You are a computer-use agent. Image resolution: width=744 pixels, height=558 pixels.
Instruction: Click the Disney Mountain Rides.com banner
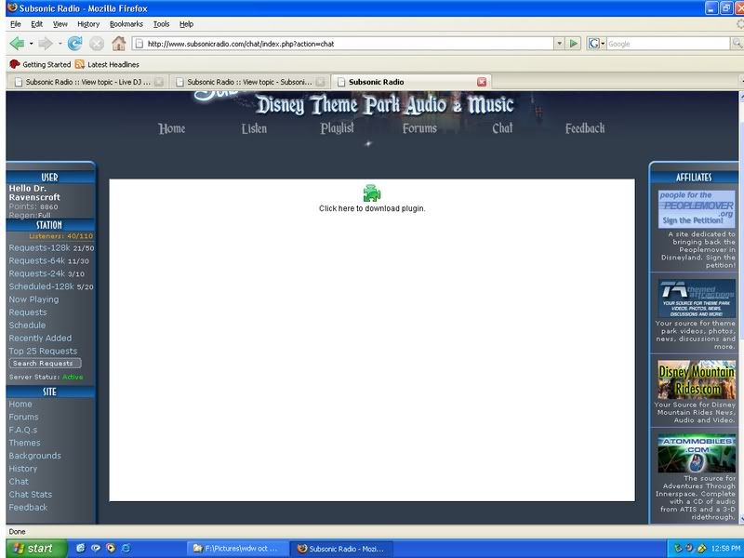click(x=697, y=379)
